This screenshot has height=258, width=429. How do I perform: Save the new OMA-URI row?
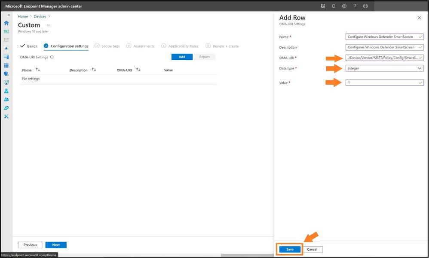[x=290, y=249]
